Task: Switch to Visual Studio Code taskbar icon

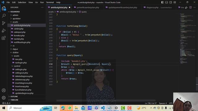Action: tap(103, 108)
